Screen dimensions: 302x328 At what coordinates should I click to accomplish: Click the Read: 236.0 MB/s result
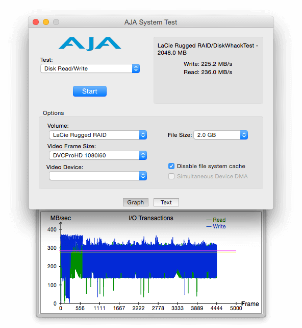[x=208, y=72]
